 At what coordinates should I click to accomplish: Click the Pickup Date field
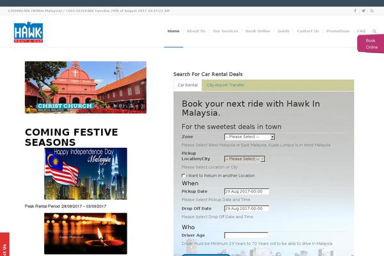246,191
